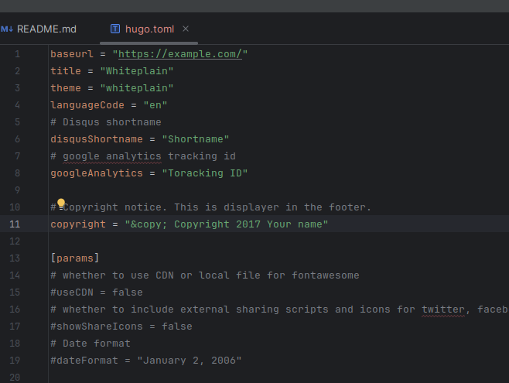
Task: Open the yellow lightbulb quick-fix menu
Action: (61, 204)
